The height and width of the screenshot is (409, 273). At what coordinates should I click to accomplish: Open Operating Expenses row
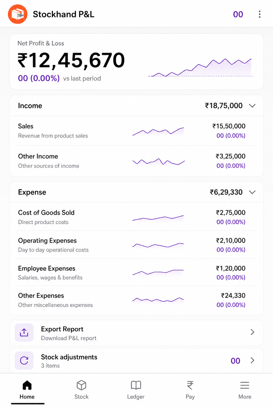pyautogui.click(x=136, y=245)
